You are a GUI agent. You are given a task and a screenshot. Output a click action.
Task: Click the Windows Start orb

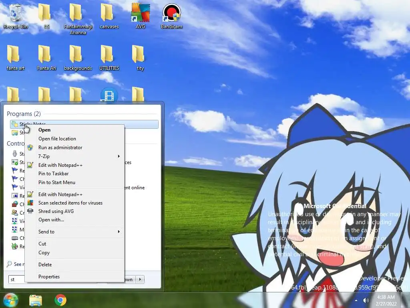click(10, 300)
